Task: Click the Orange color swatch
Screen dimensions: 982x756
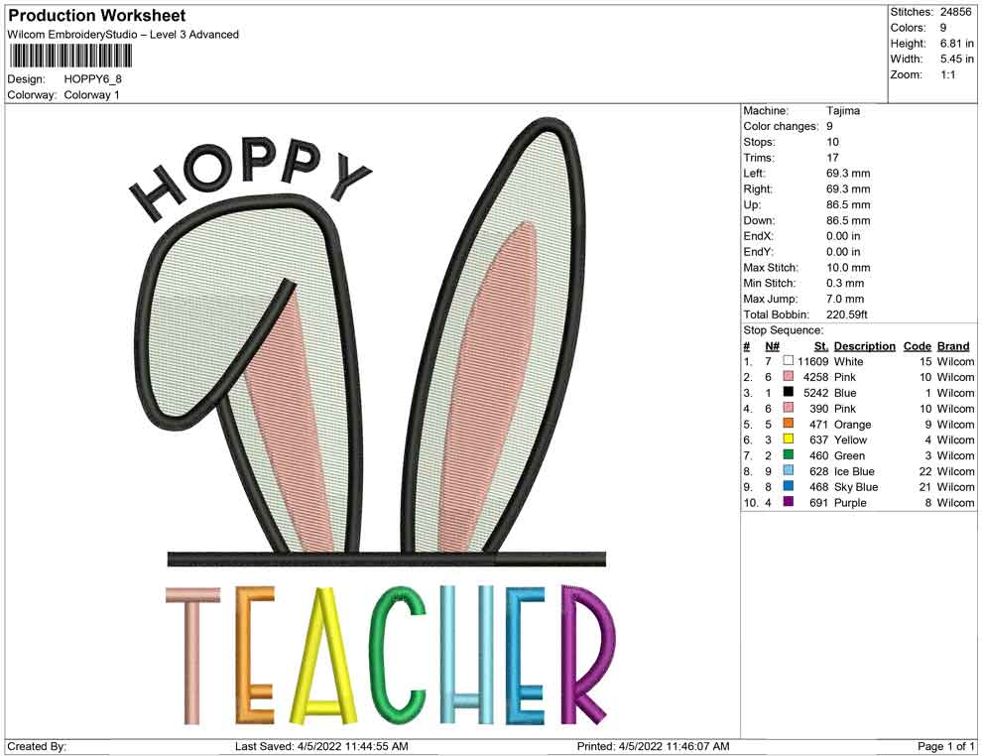Action: (x=789, y=424)
